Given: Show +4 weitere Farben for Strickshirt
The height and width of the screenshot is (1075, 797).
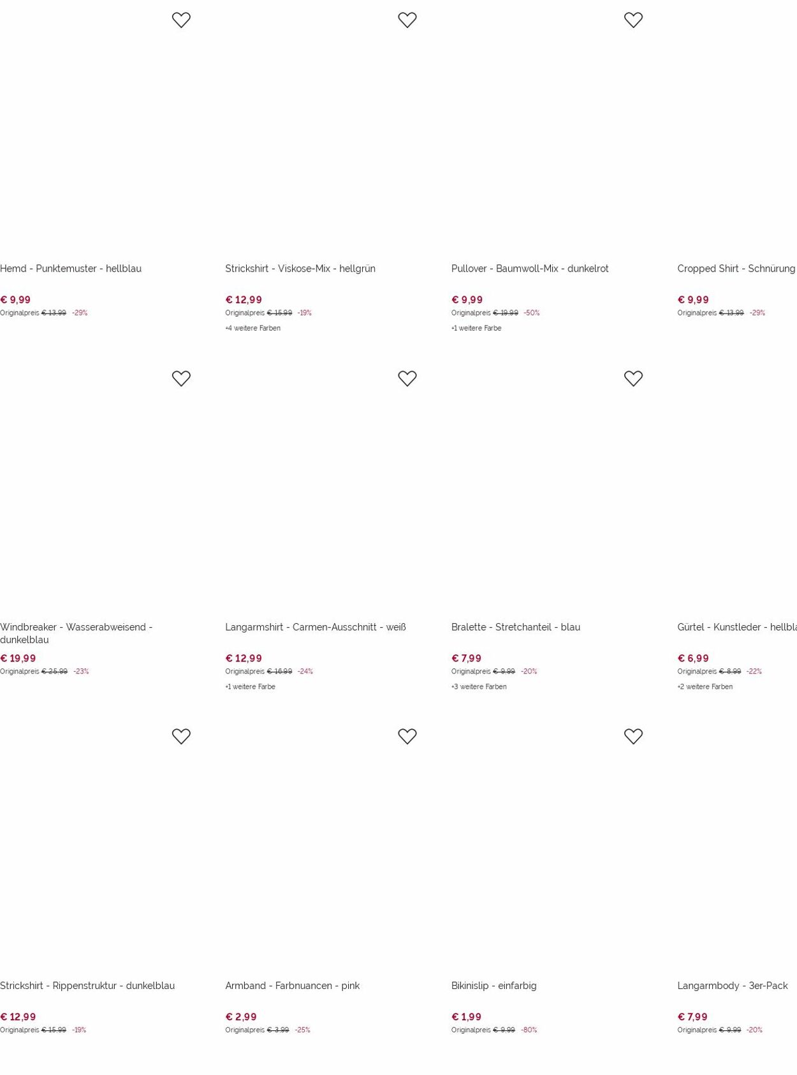Looking at the screenshot, I should [x=252, y=328].
